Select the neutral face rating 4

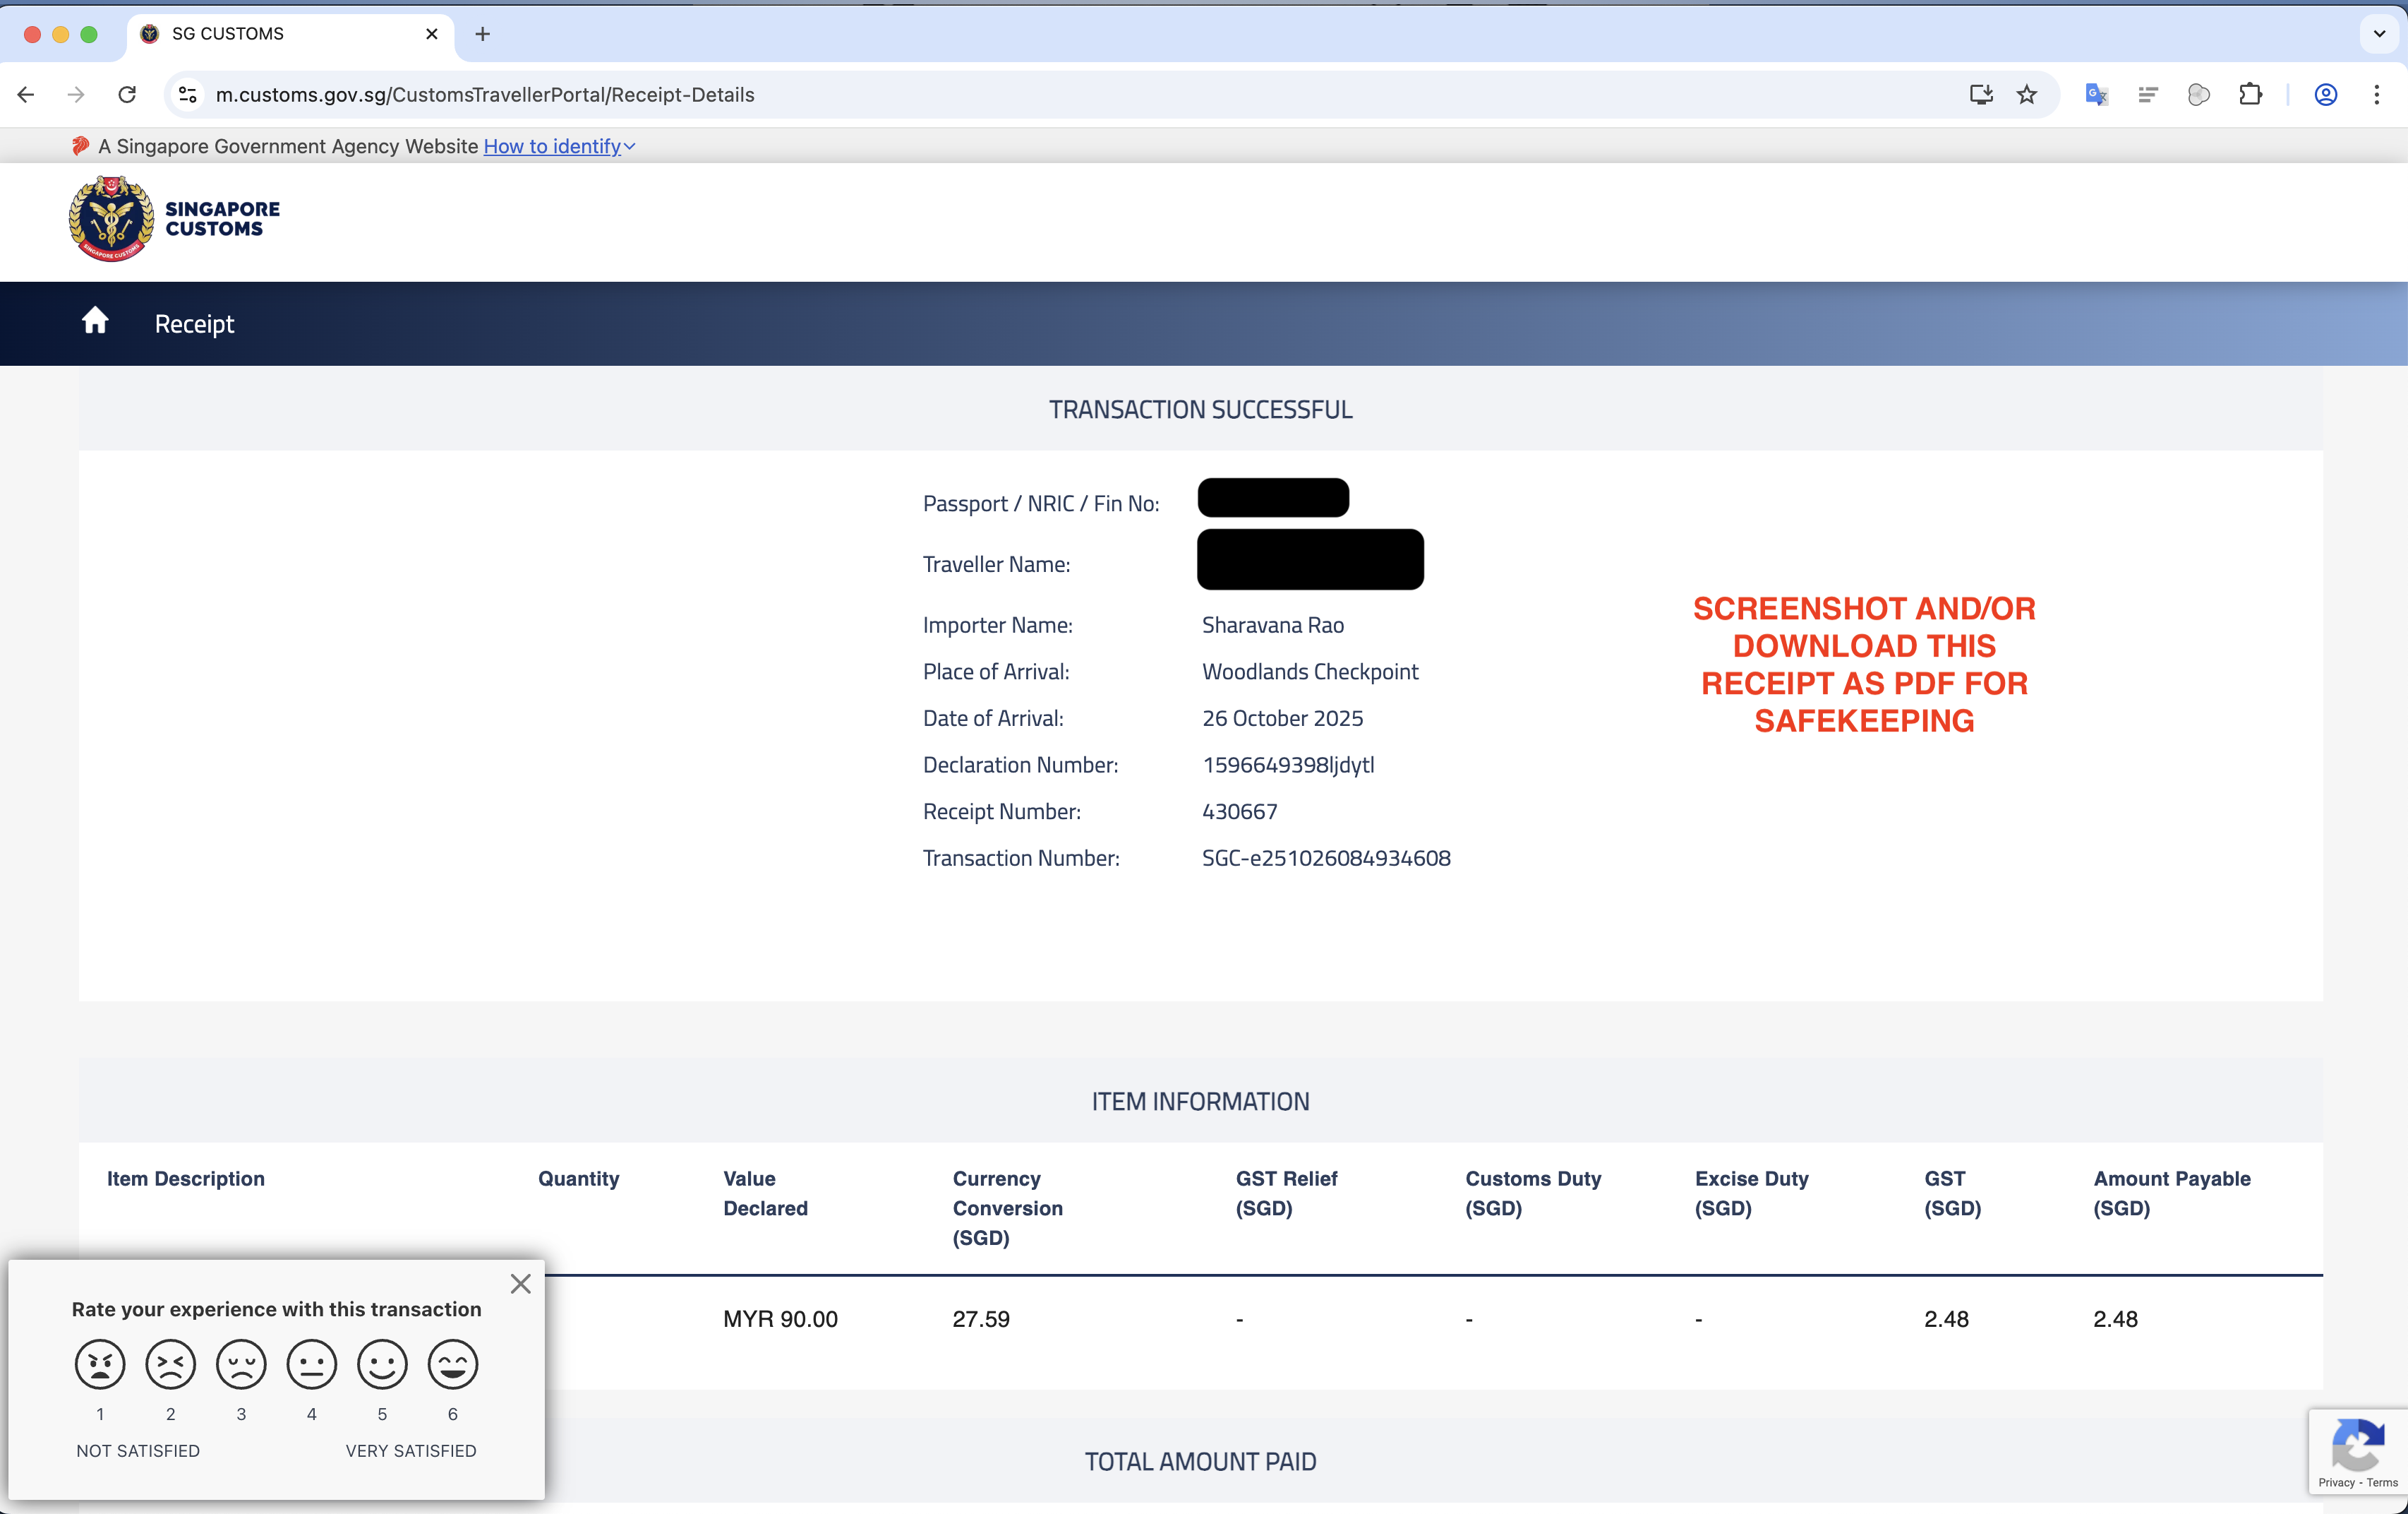tap(311, 1364)
